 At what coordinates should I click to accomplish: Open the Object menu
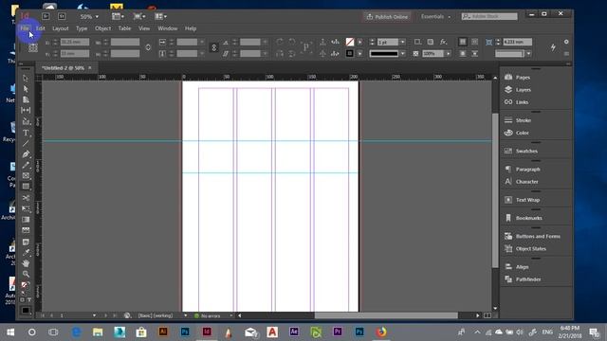(x=102, y=28)
